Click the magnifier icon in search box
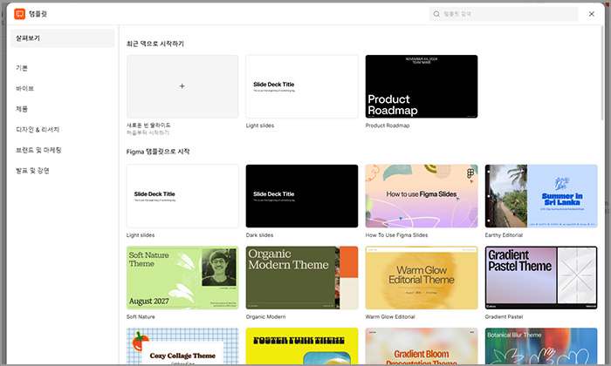This screenshot has height=366, width=611. (436, 14)
